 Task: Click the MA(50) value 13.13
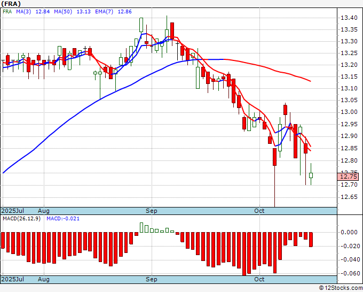click(84, 12)
